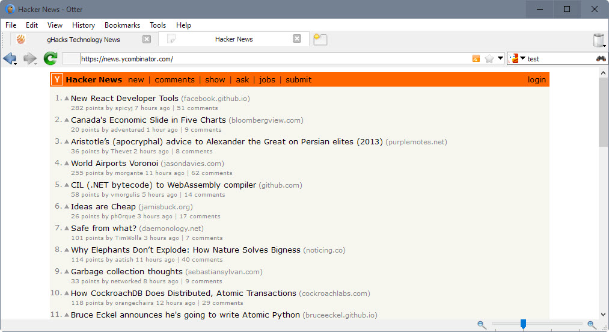Open the Help menu
This screenshot has width=609, height=332.
coord(183,25)
